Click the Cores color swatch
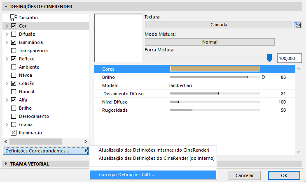This screenshot has height=182, width=306. click(x=215, y=69)
